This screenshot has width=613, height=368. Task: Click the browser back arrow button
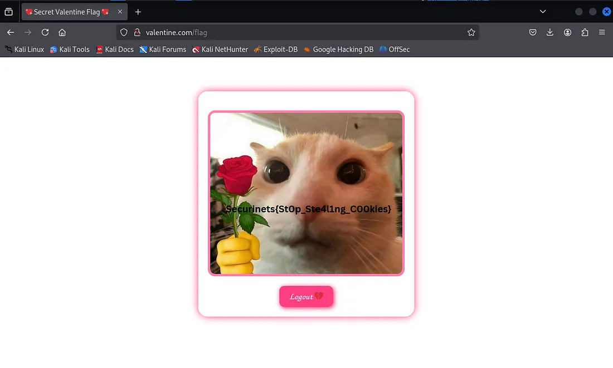11,32
